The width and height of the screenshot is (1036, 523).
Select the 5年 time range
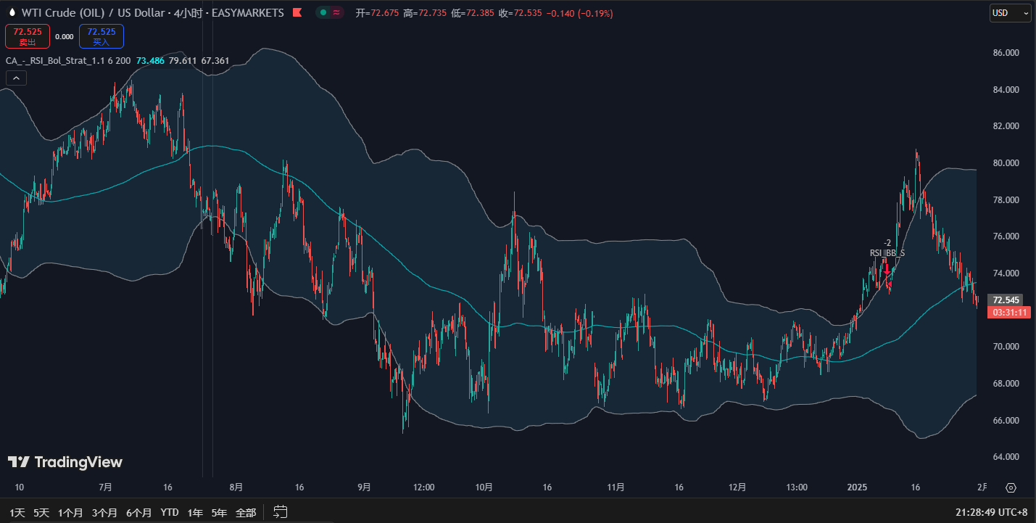219,513
